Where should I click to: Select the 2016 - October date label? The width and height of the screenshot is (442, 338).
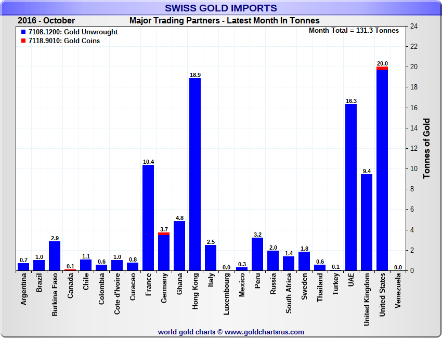click(46, 21)
